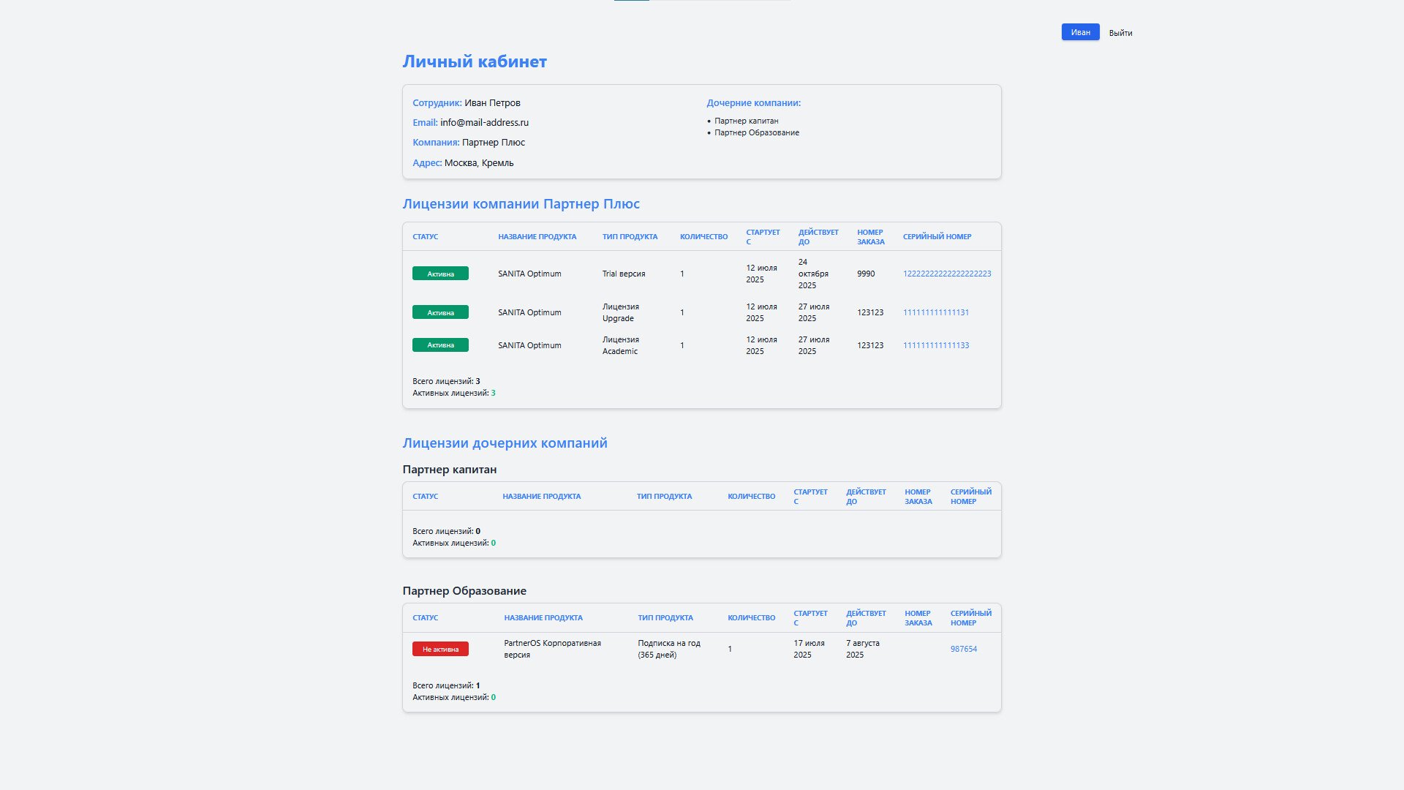Click the Серийный номер header in the Партнер Плюс table
The image size is (1404, 790).
coord(937,237)
